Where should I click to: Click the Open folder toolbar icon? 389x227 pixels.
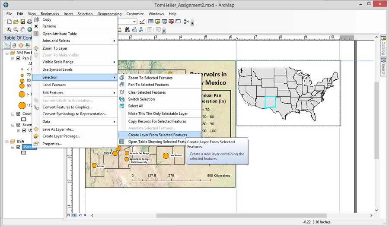point(16,22)
